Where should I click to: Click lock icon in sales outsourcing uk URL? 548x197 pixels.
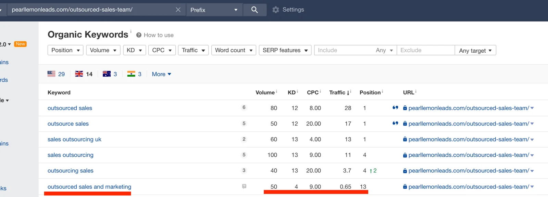405,139
